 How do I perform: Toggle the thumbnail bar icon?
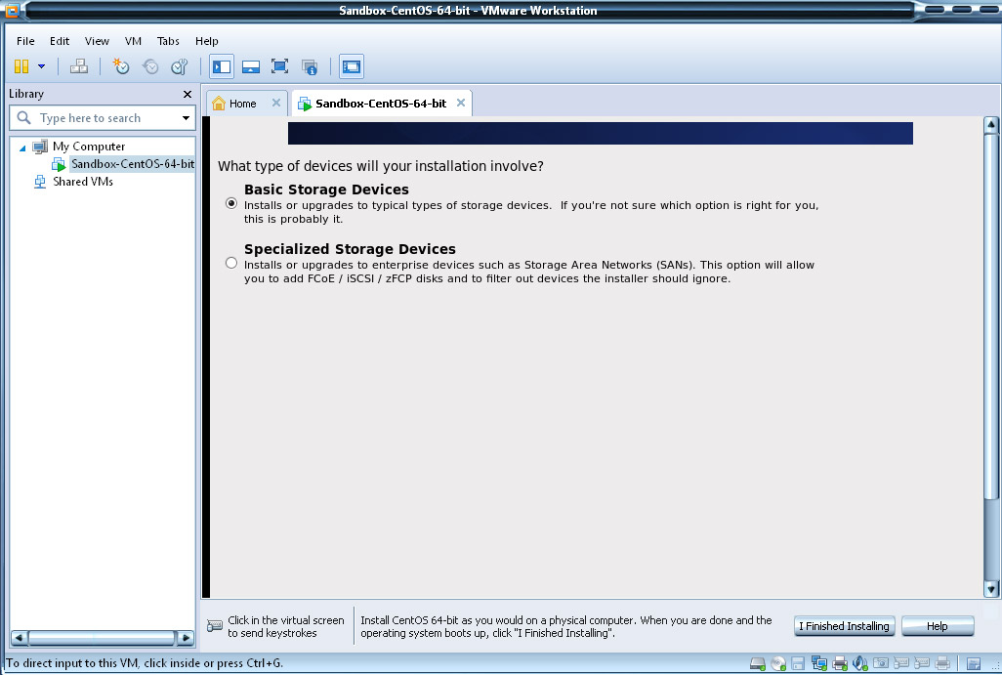[250, 66]
